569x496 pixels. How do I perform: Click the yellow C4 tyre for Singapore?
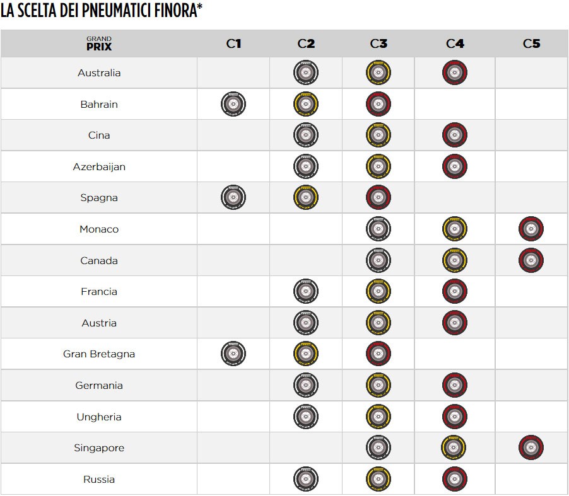tap(454, 448)
